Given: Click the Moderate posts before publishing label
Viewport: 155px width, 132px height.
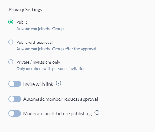Looking at the screenshot, I should (57, 114).
